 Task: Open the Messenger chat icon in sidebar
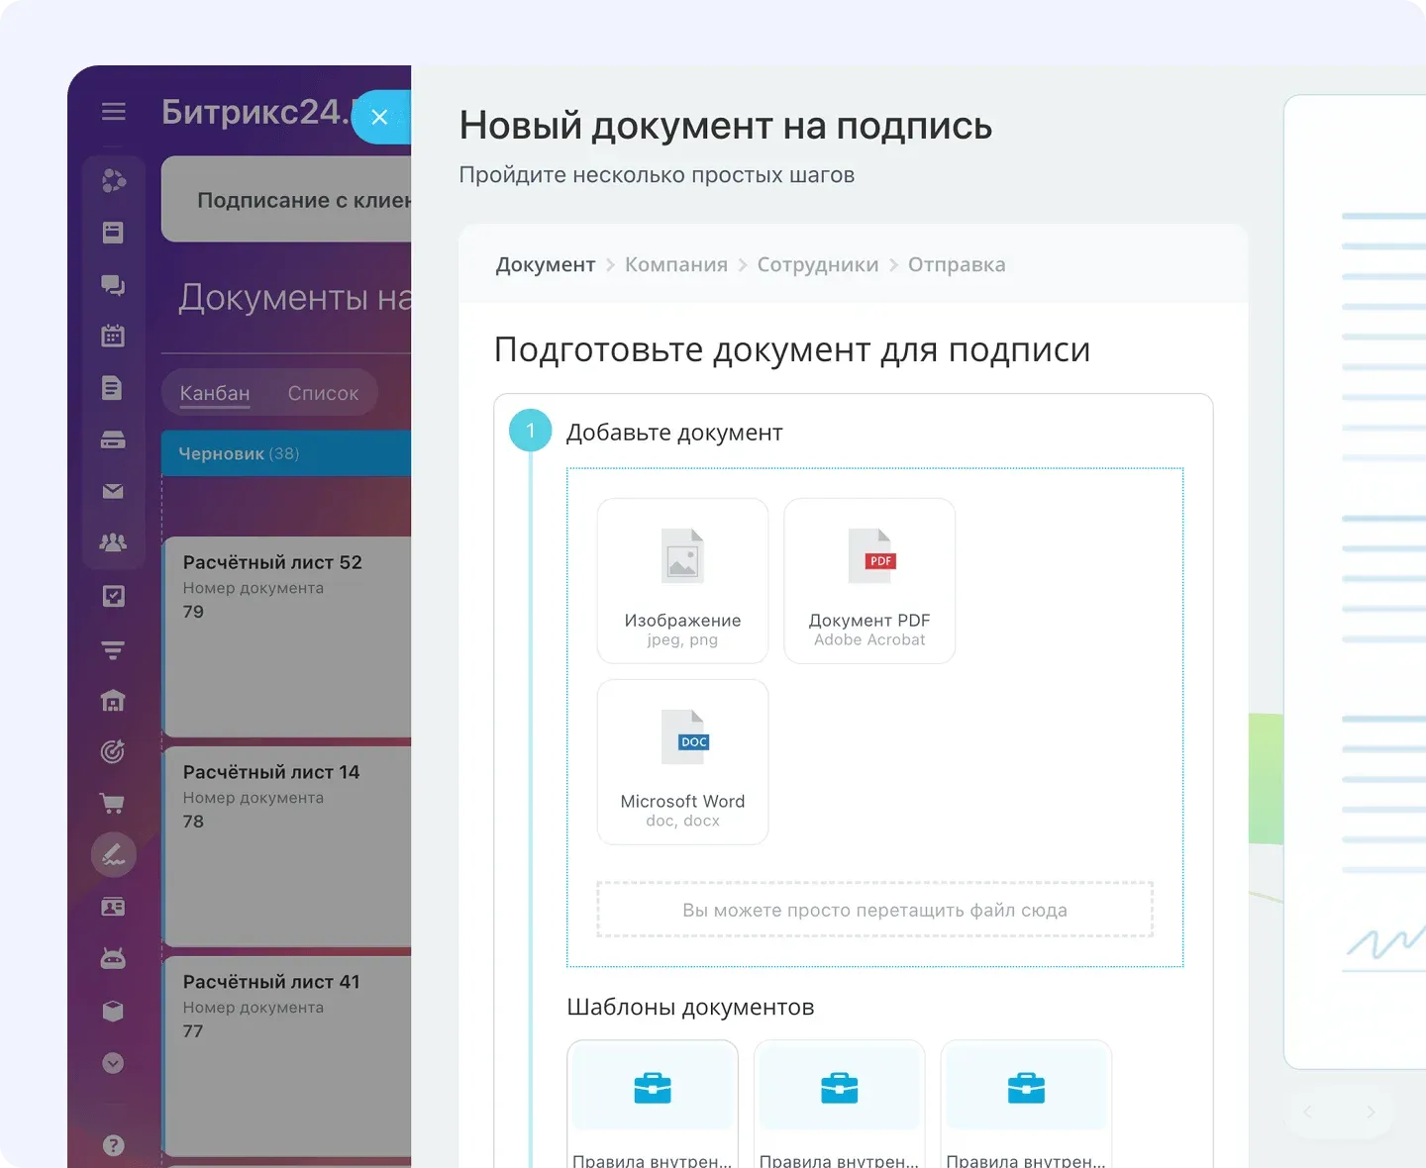tap(113, 285)
